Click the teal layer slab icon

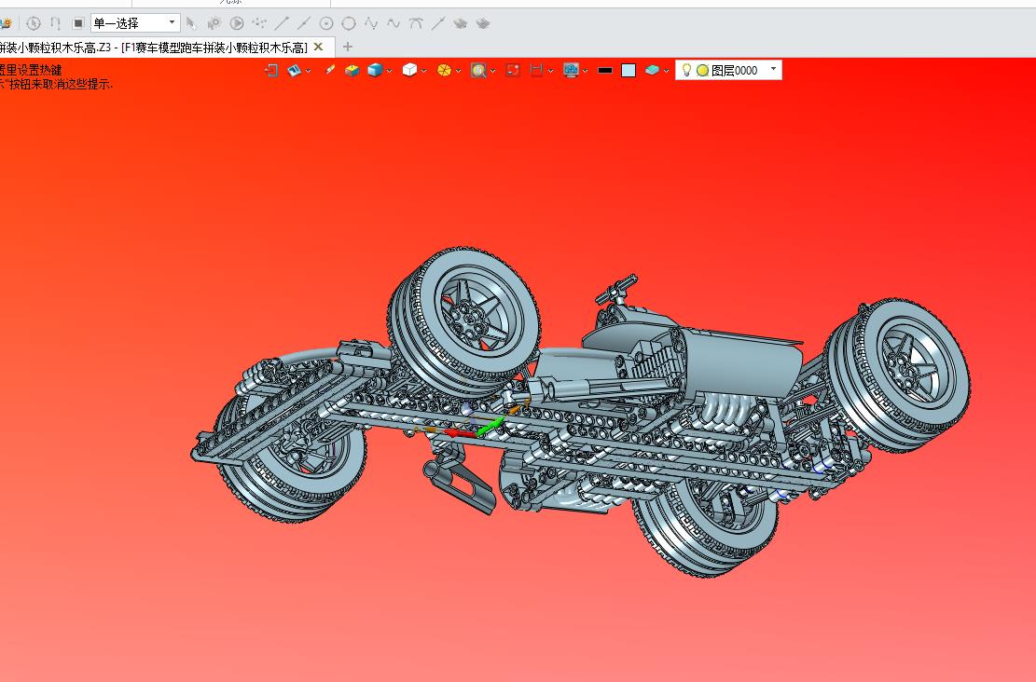tap(652, 70)
